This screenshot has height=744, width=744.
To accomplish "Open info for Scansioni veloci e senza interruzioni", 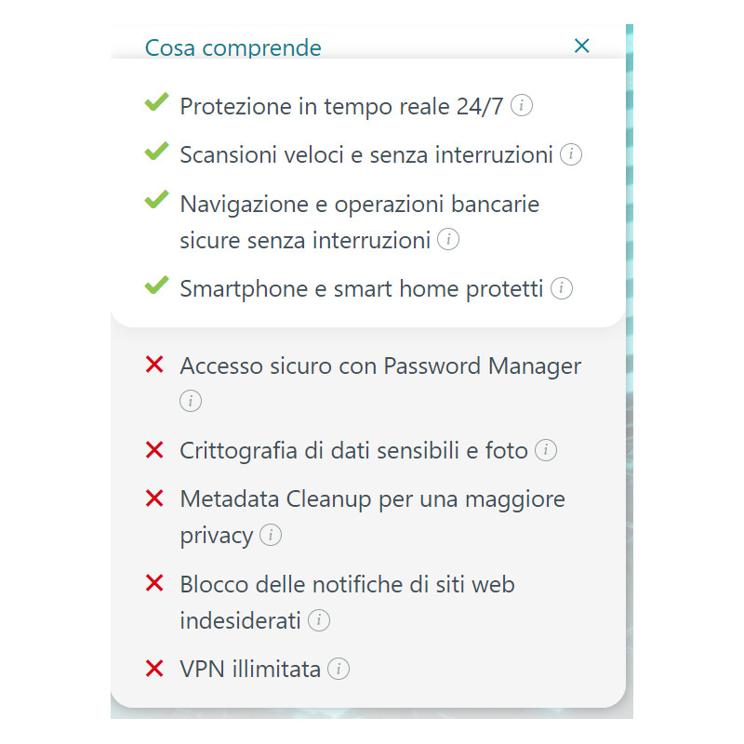I will coord(574,154).
